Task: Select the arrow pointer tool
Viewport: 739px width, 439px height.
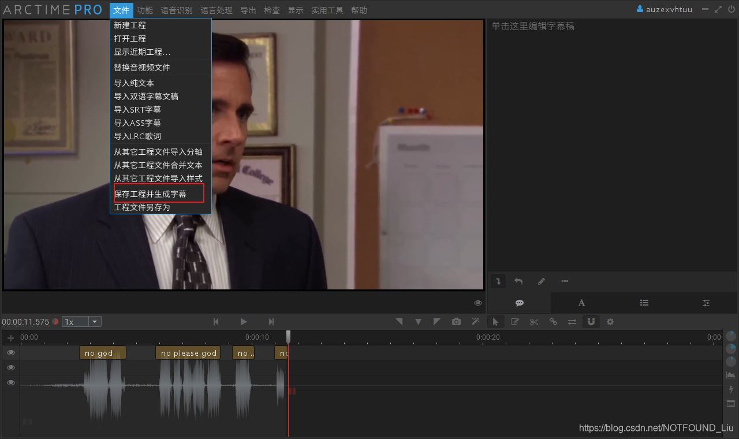Action: (x=495, y=322)
